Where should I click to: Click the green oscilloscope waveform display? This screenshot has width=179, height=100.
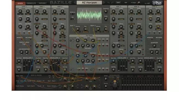89,15
